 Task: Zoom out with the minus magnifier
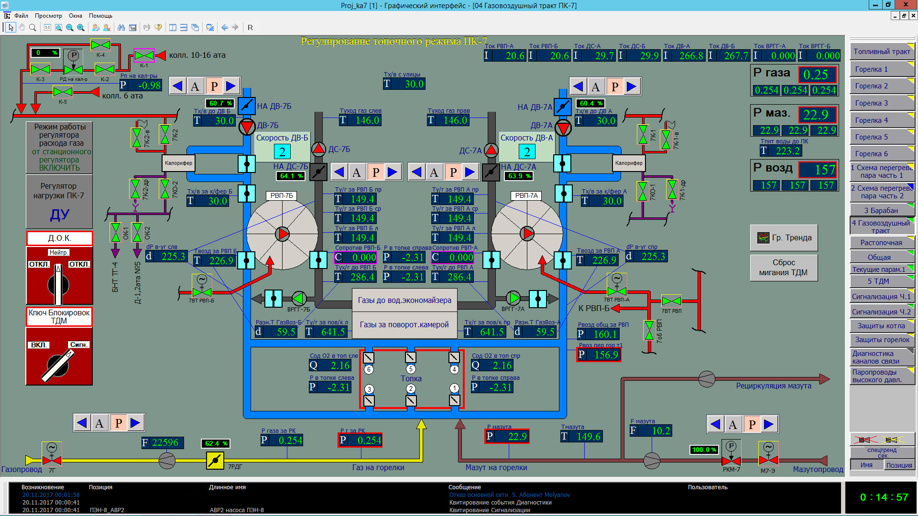70,27
